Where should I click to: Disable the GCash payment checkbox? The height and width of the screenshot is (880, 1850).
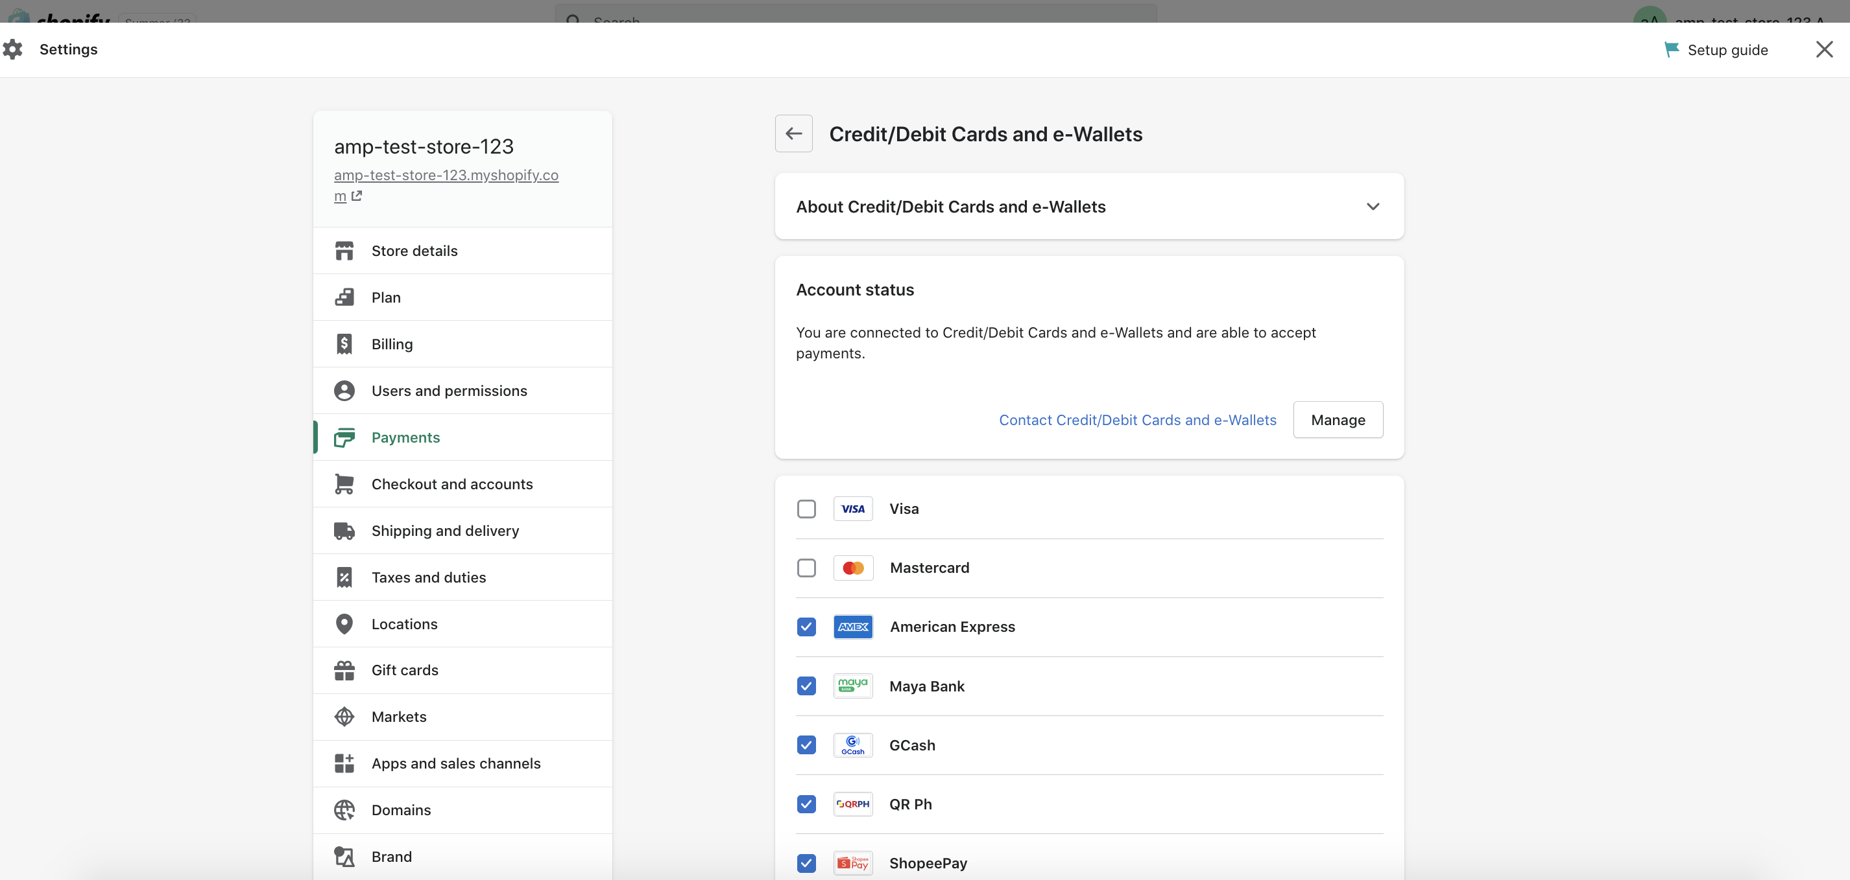coord(806,745)
